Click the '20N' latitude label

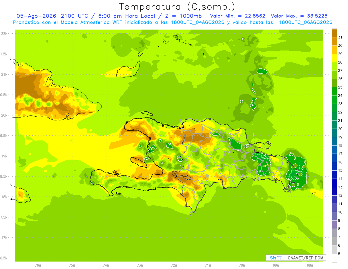[4, 115]
